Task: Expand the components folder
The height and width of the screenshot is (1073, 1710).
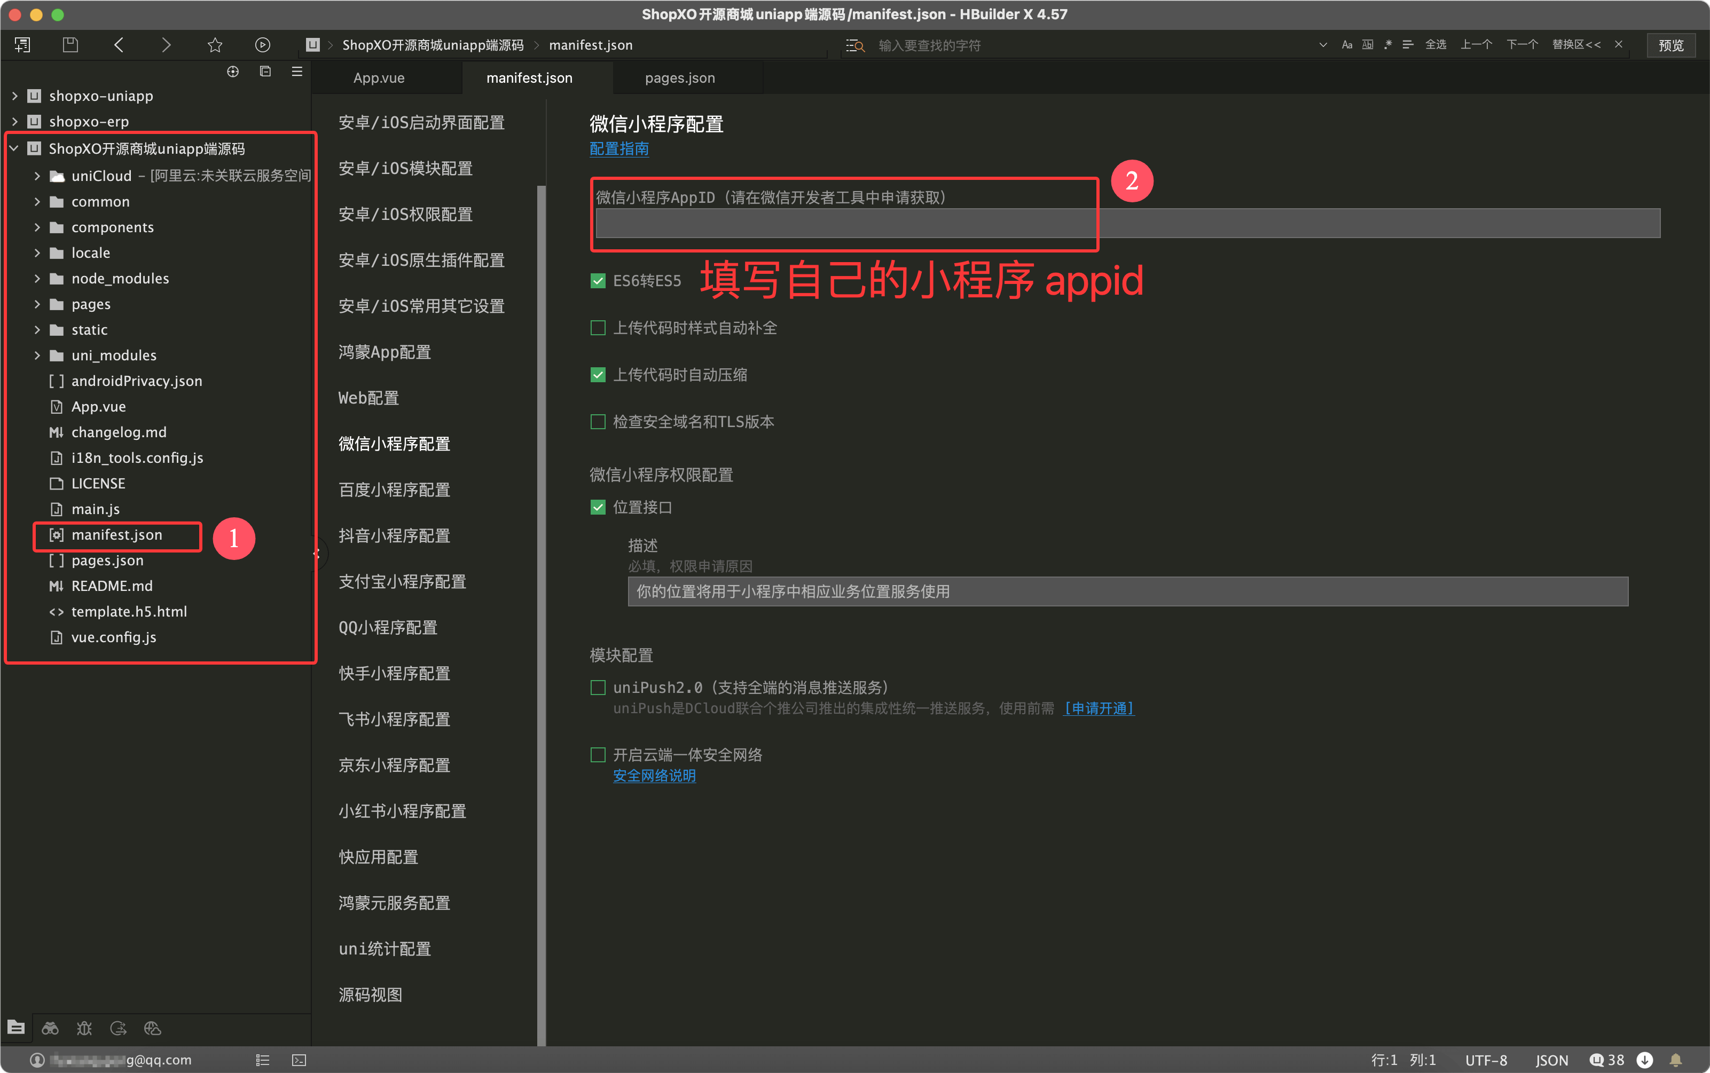Action: pos(37,227)
